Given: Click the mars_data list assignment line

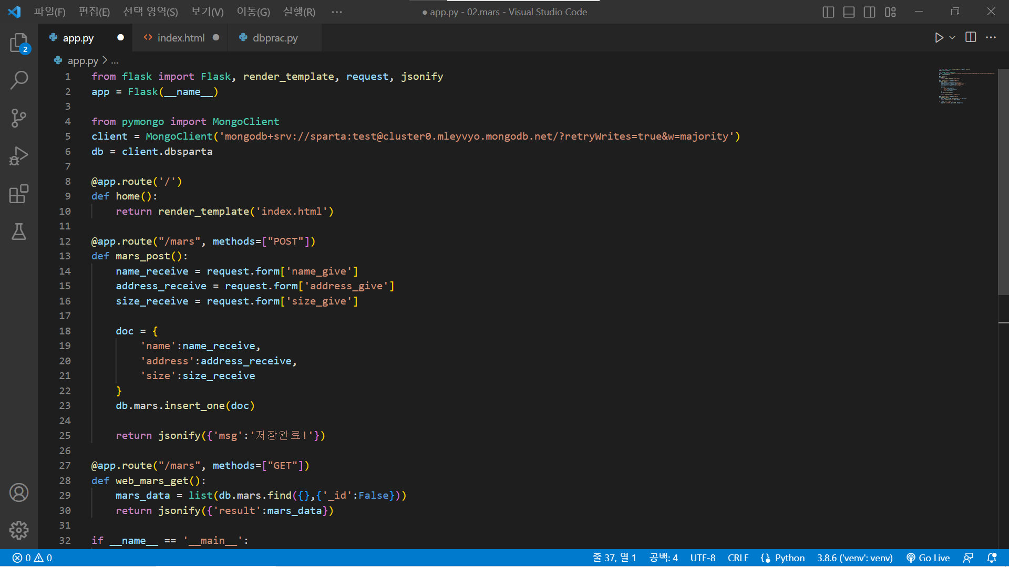Looking at the screenshot, I should click(261, 496).
